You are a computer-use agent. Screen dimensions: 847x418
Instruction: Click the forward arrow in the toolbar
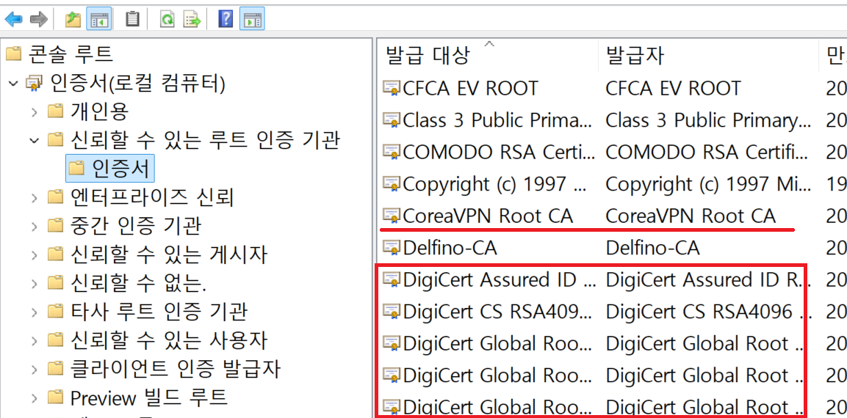pyautogui.click(x=39, y=20)
